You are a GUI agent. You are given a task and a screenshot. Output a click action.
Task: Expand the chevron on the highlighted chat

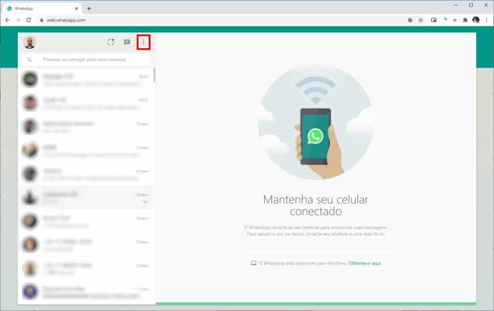145,201
